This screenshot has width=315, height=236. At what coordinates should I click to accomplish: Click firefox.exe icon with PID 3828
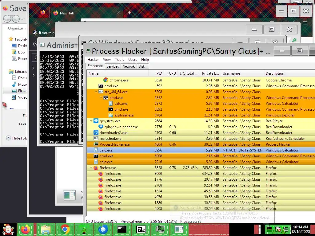(x=96, y=168)
